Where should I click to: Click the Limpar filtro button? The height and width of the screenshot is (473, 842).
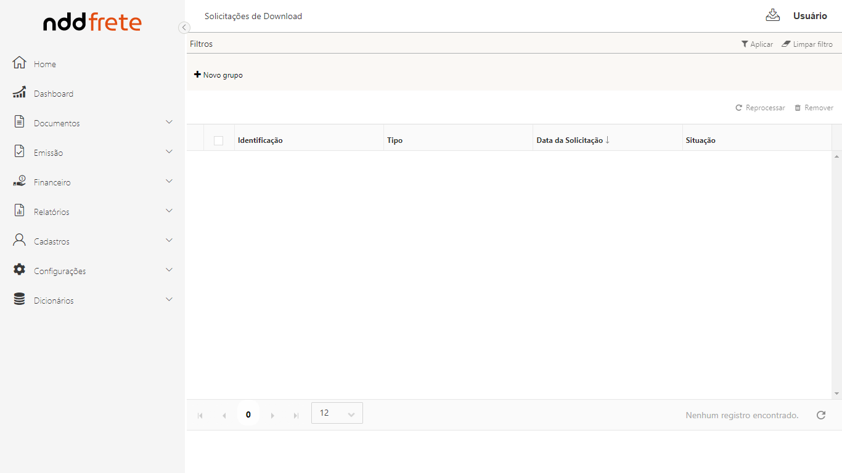pyautogui.click(x=807, y=44)
